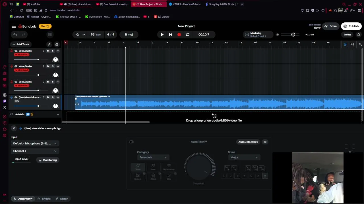Expand track 02 options chevron
Image resolution: width=364 pixels, height=204 pixels.
[58, 66]
